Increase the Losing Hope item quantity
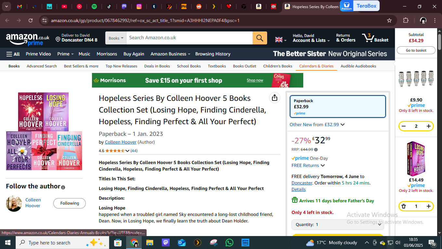The width and height of the screenshot is (442, 249). (x=429, y=206)
